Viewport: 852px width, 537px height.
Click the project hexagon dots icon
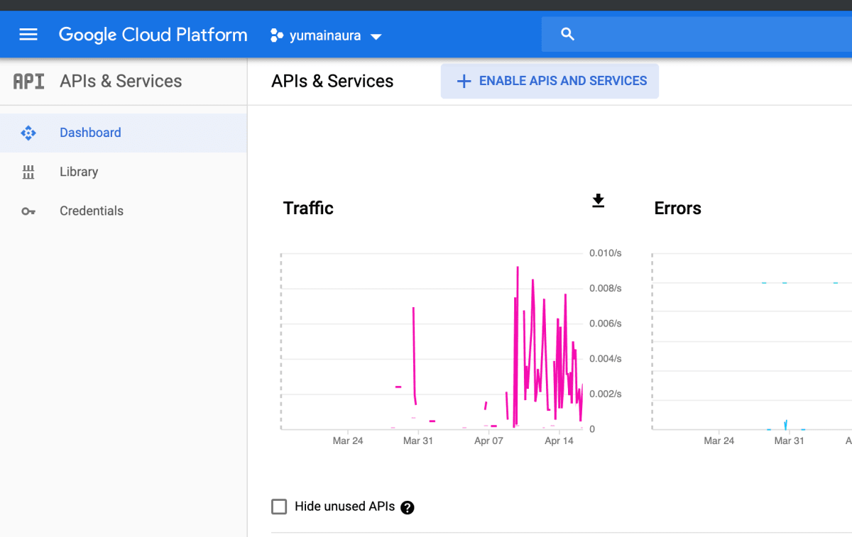(277, 35)
